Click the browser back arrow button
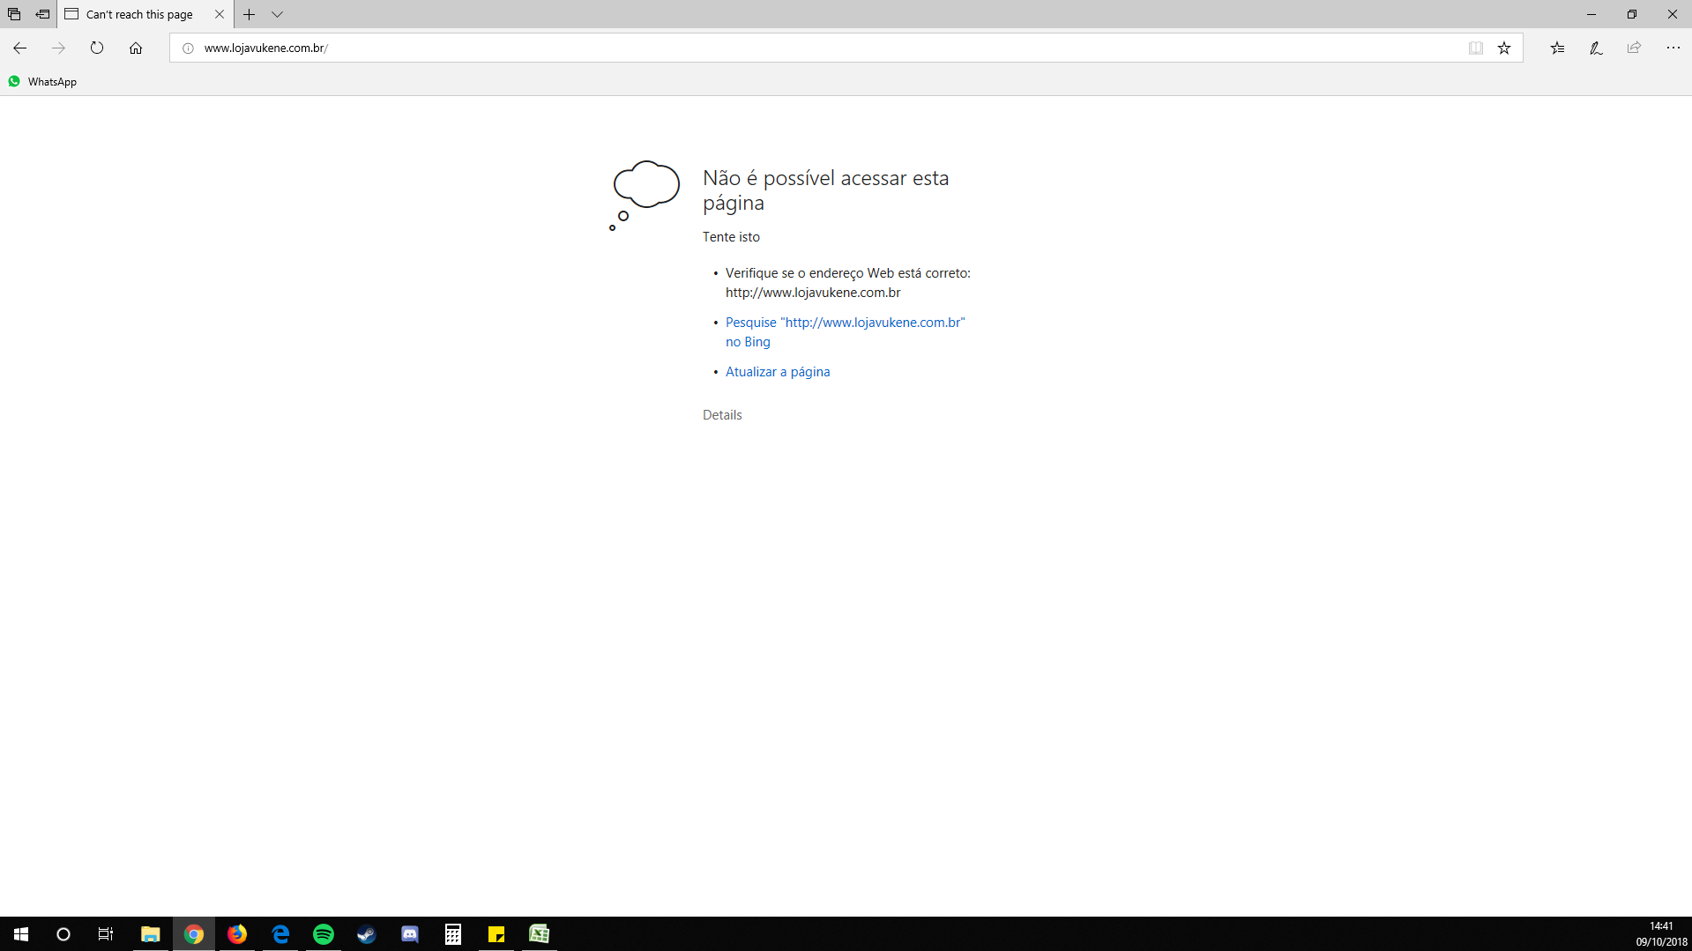Screen dimensions: 1692x951 pos(19,48)
